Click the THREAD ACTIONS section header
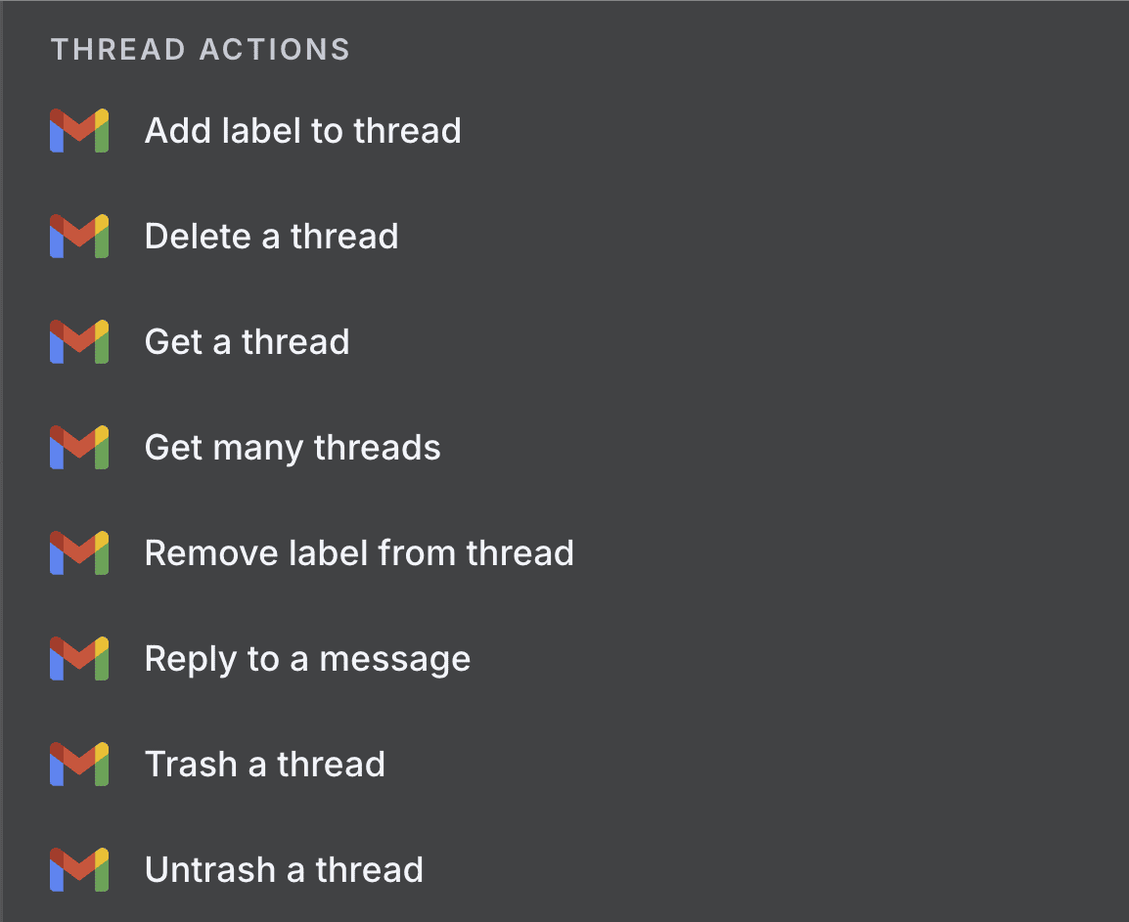1129x922 pixels. (201, 49)
